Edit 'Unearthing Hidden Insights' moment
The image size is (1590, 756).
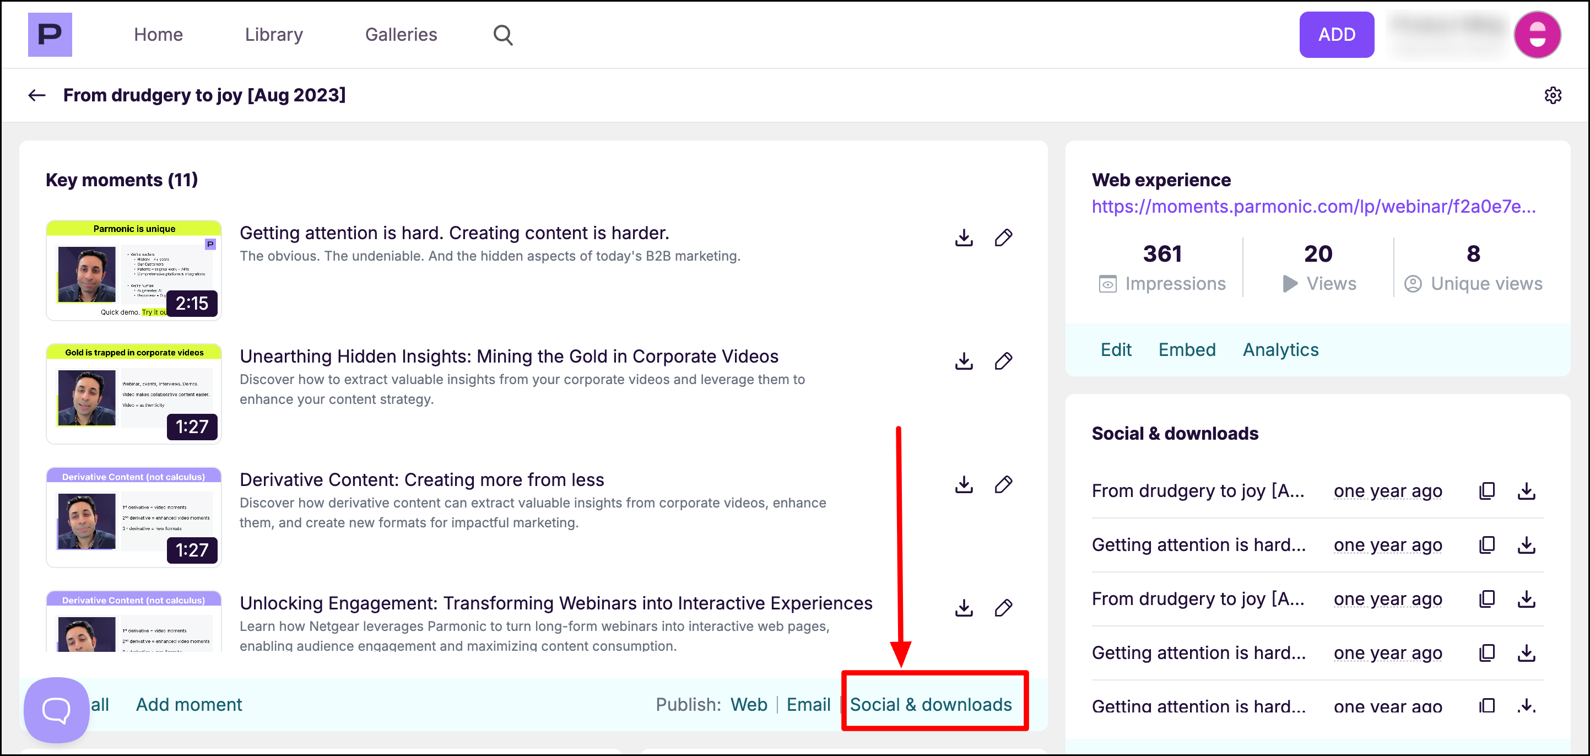(1003, 361)
